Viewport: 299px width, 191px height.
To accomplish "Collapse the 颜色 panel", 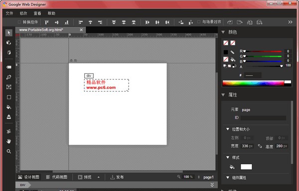I will (x=223, y=32).
